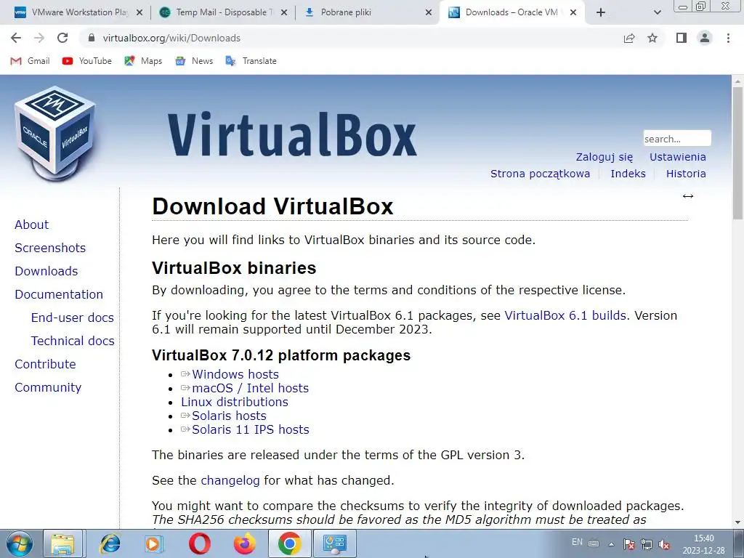Go to Strona początkowa
The height and width of the screenshot is (558, 744).
click(540, 174)
